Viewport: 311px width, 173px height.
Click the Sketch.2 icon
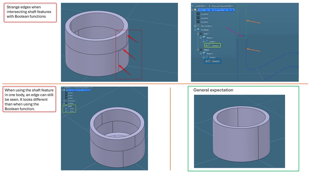pos(210,61)
